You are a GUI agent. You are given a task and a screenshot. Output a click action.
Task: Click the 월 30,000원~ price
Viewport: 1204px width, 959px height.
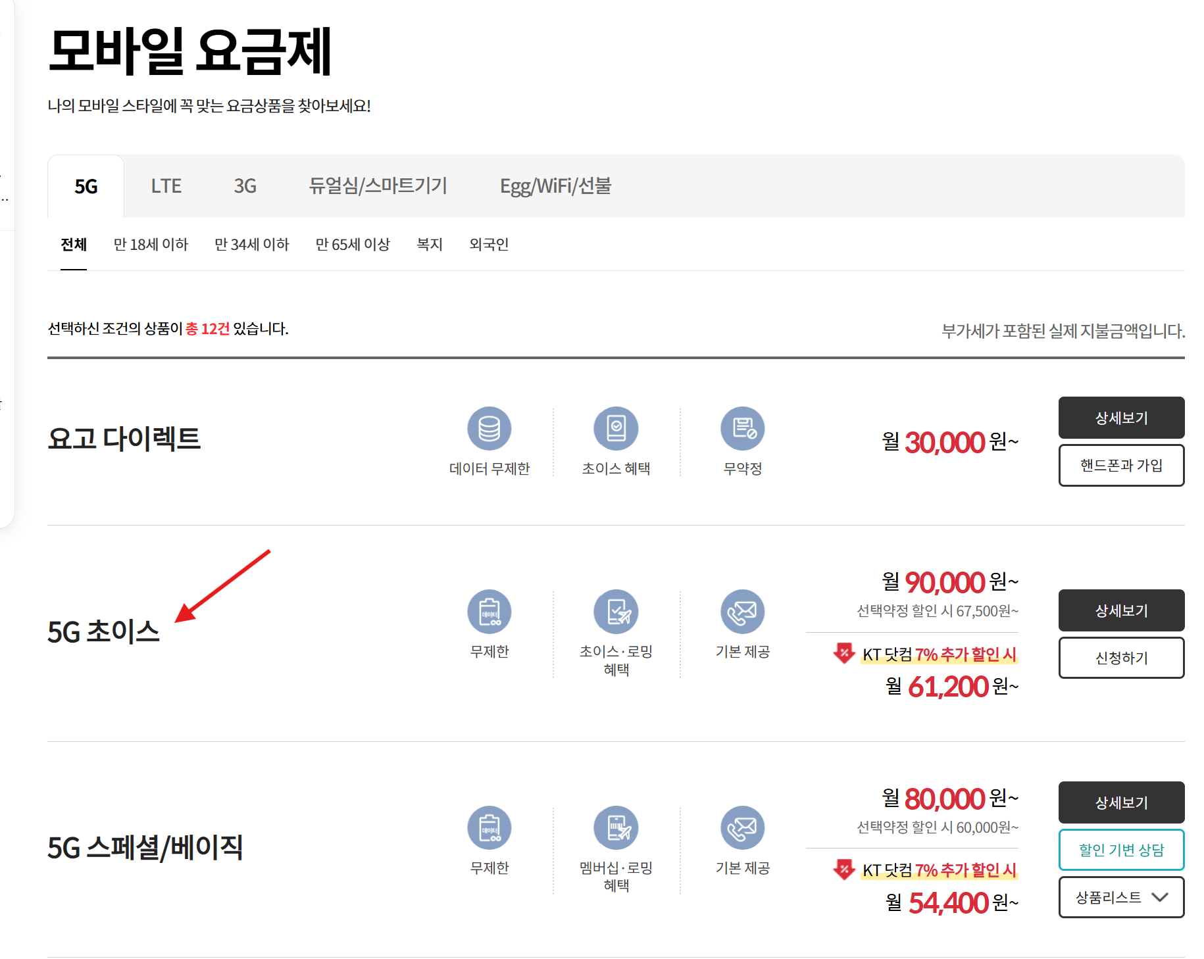pos(950,442)
